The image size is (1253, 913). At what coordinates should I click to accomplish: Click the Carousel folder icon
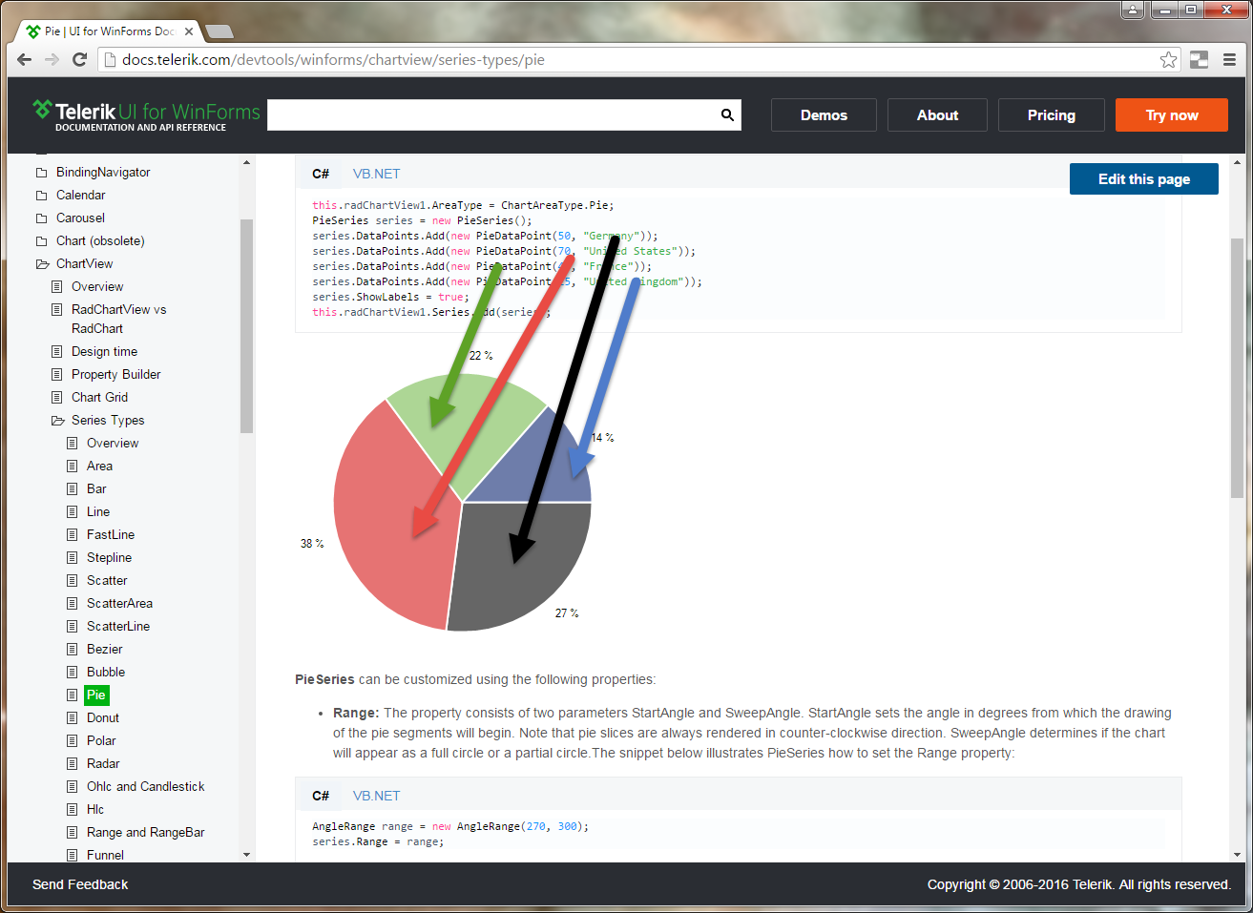[42, 218]
